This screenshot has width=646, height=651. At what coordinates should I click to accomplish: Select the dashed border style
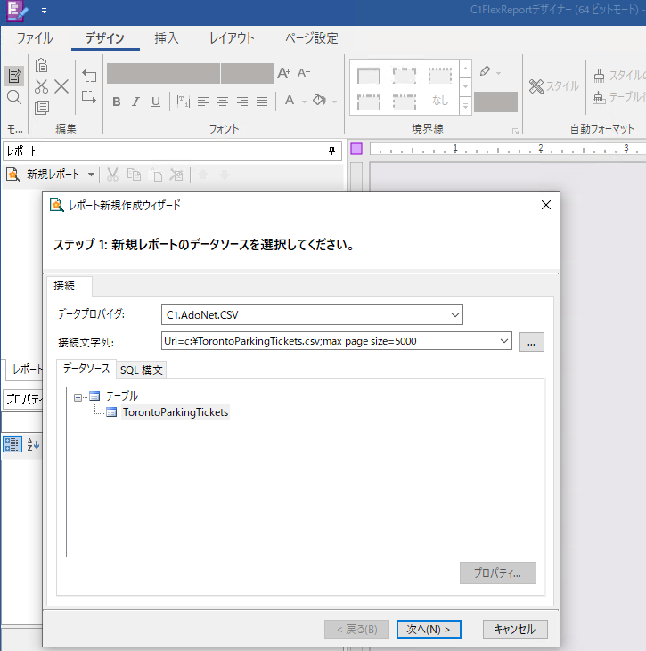(405, 76)
